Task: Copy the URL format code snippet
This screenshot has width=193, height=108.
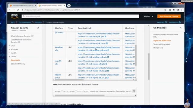Action: (134, 91)
